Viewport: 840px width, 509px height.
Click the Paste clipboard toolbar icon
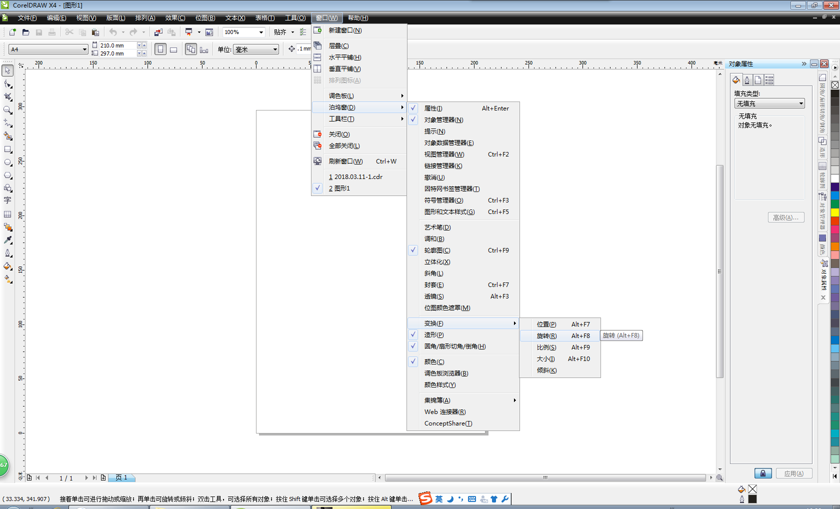coord(95,32)
